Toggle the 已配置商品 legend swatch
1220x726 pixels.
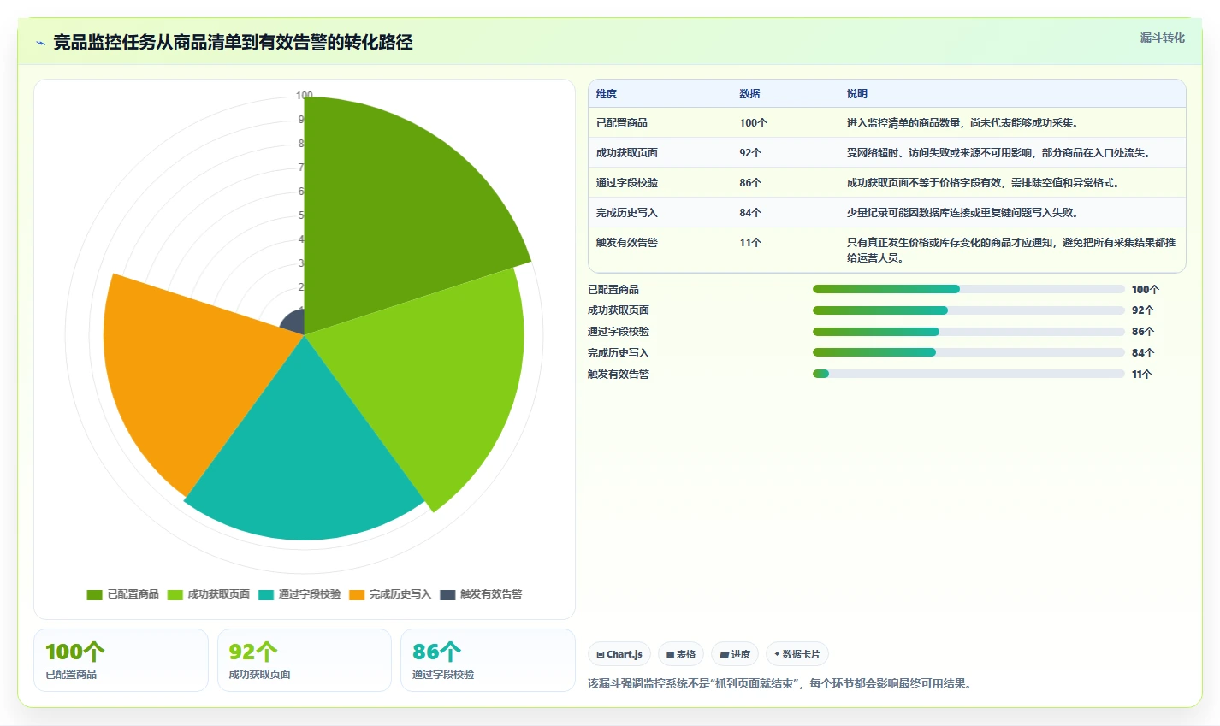pyautogui.click(x=94, y=594)
